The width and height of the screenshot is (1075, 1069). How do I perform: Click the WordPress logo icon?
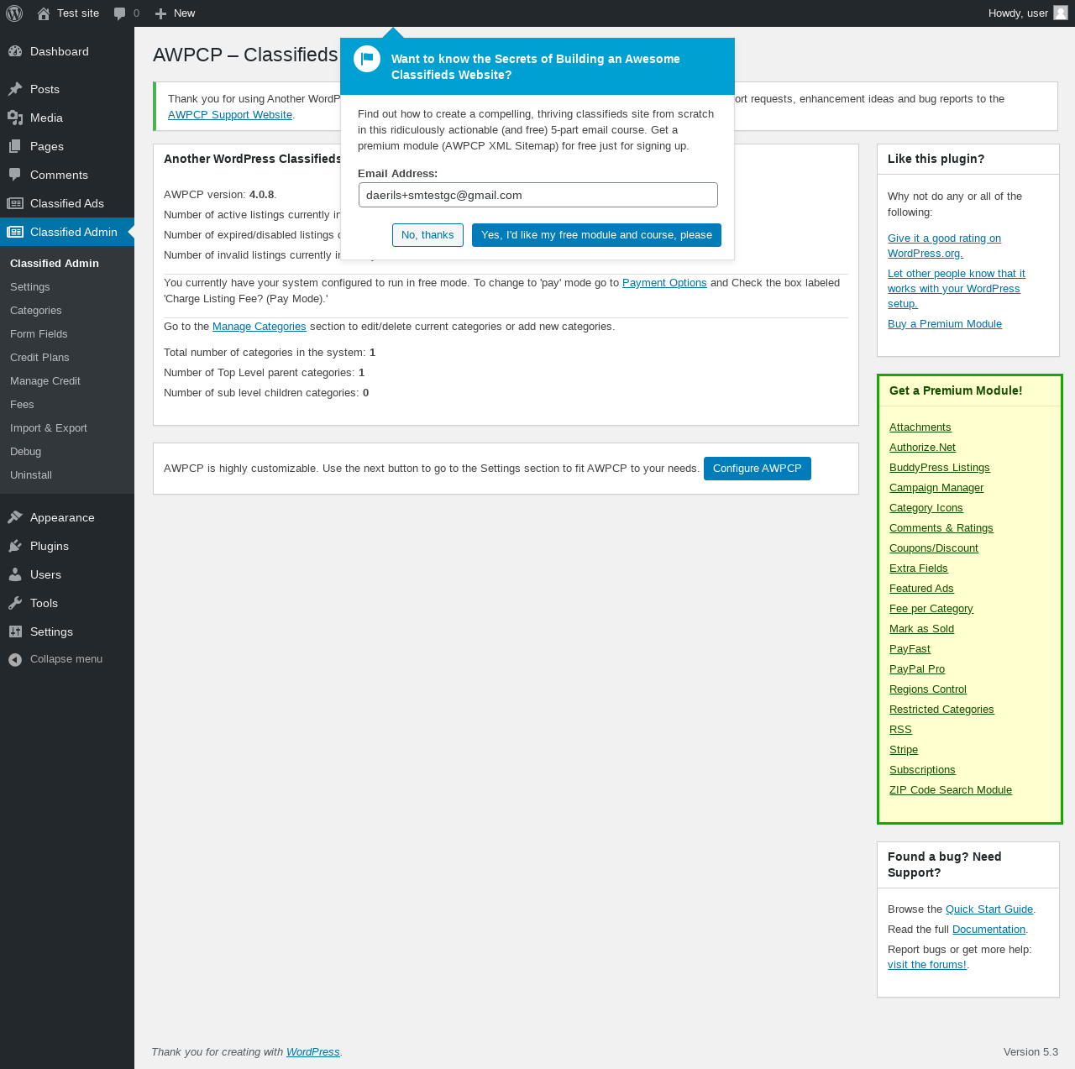14,13
